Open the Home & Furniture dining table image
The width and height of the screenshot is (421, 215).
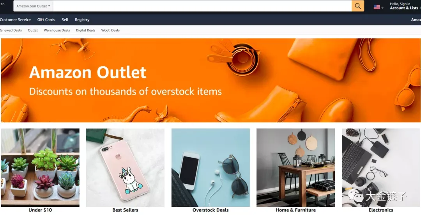tap(295, 167)
